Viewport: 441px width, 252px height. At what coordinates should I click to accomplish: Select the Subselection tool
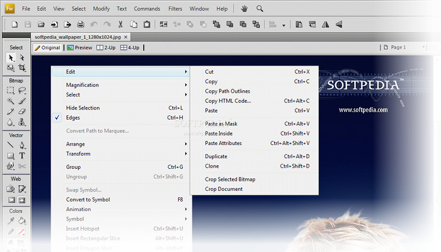click(22, 58)
